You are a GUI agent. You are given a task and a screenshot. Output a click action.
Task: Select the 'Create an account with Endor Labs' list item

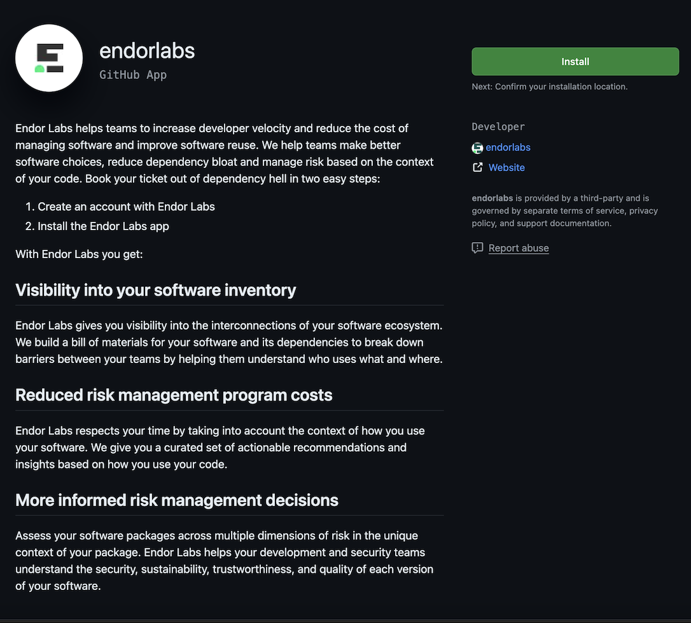tap(127, 206)
